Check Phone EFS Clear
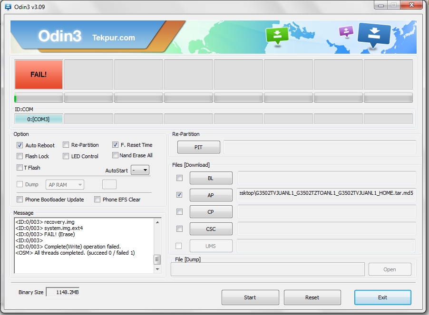429x315 pixels. click(97, 199)
